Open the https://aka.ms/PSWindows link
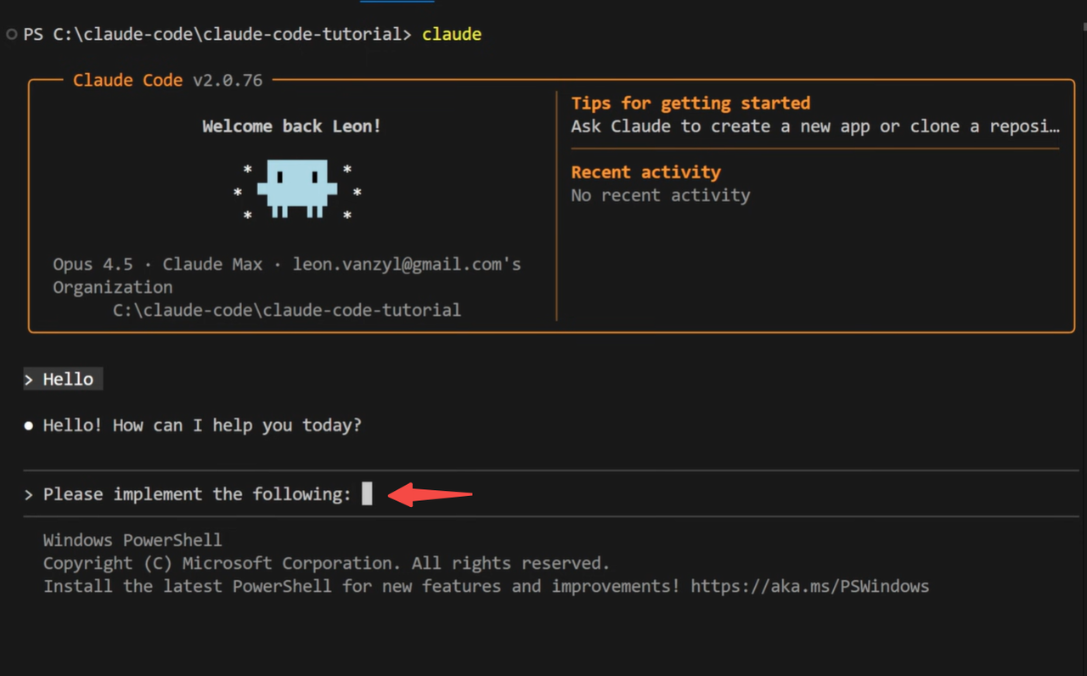This screenshot has height=676, width=1087. (x=810, y=586)
